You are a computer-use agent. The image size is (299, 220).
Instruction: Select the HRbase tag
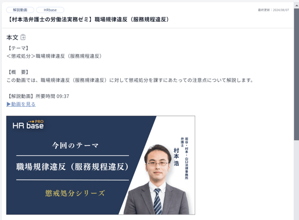point(50,10)
